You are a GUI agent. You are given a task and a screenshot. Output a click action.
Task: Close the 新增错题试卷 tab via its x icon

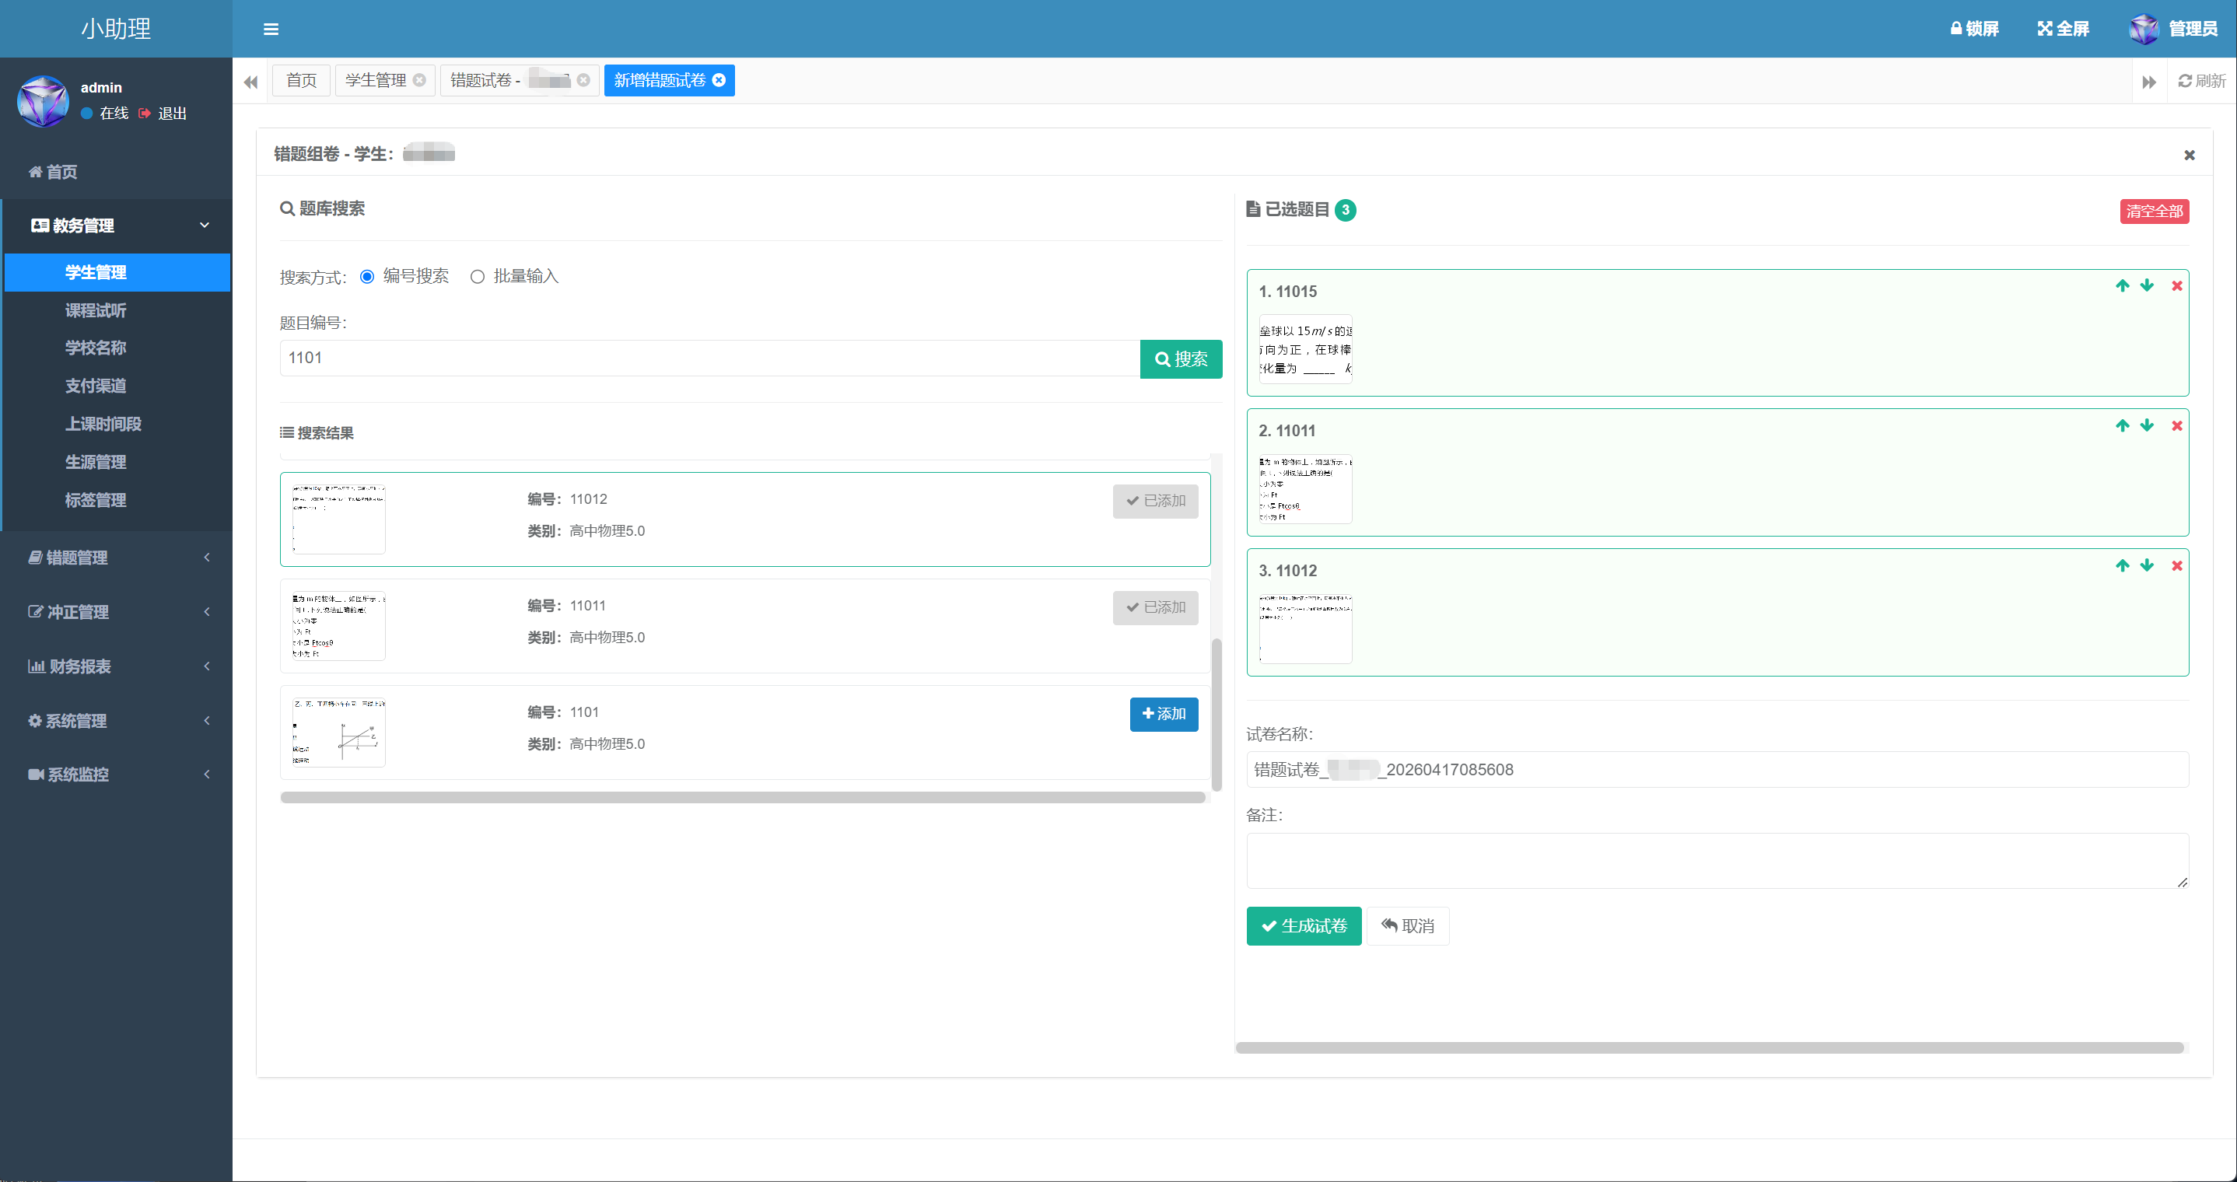click(x=719, y=80)
